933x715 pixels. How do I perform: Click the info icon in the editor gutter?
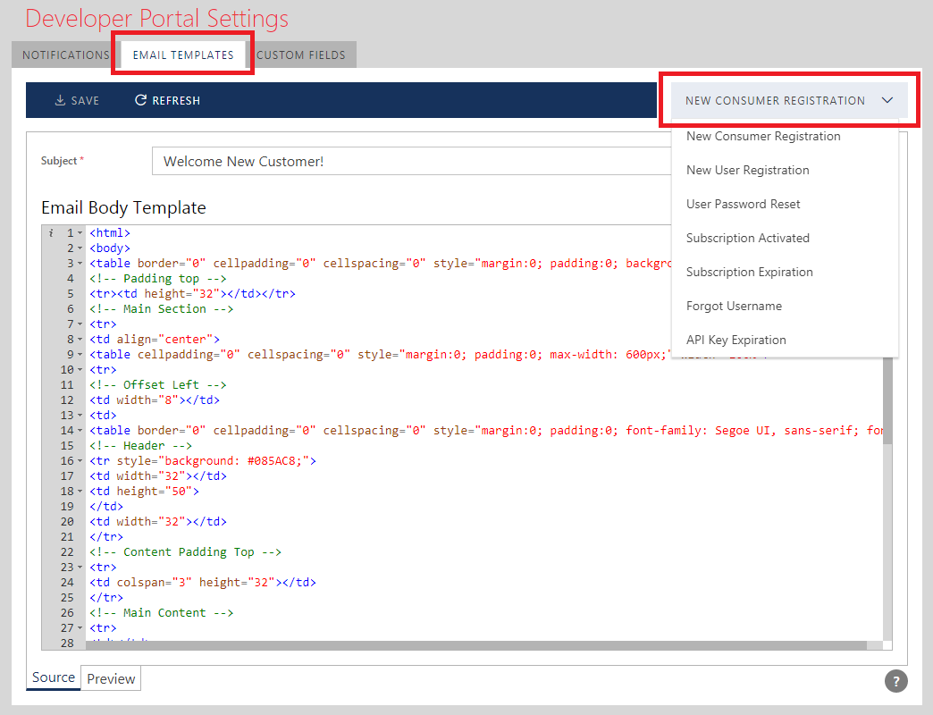pos(51,233)
